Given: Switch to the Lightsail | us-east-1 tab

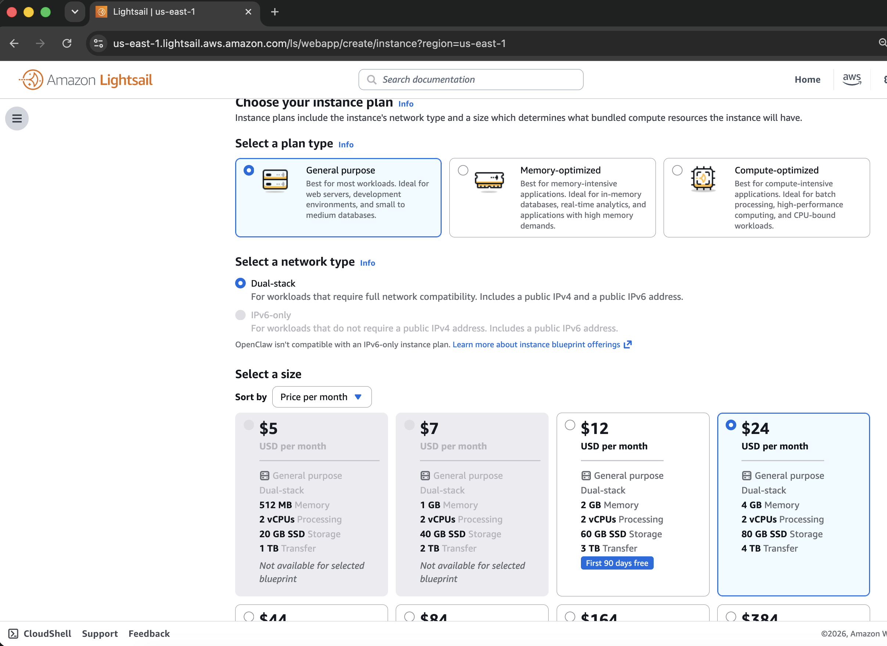Looking at the screenshot, I should click(x=175, y=12).
